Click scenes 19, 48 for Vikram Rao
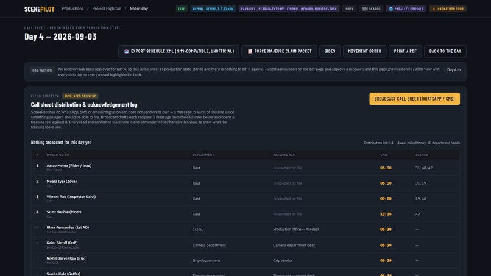Screen dimensions: 491x276 point(420,199)
